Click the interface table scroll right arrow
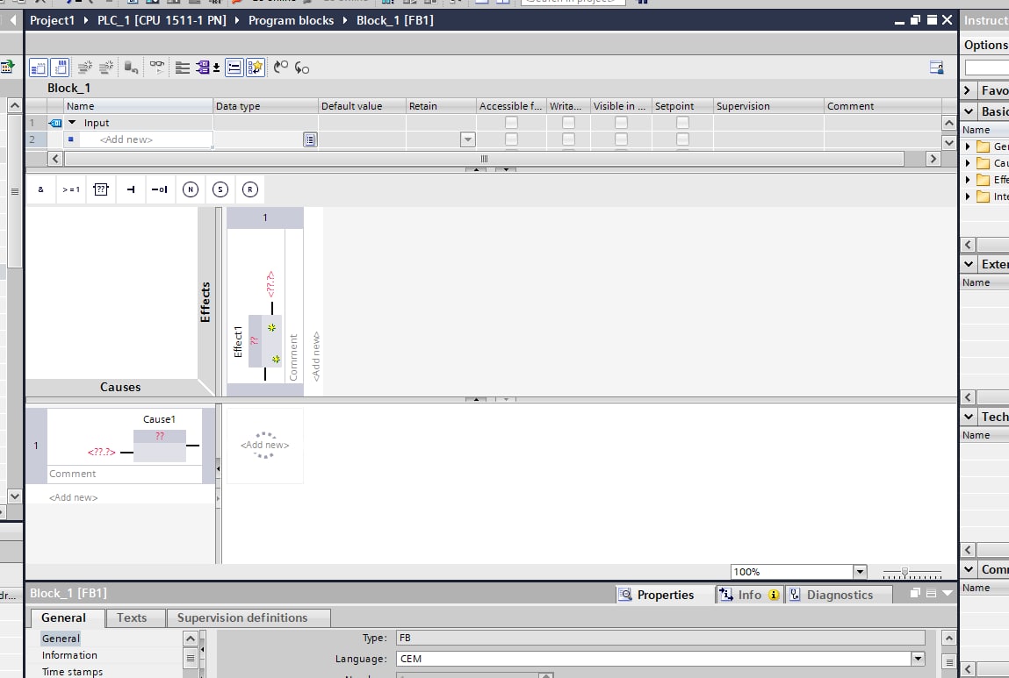The image size is (1009, 678). point(933,158)
